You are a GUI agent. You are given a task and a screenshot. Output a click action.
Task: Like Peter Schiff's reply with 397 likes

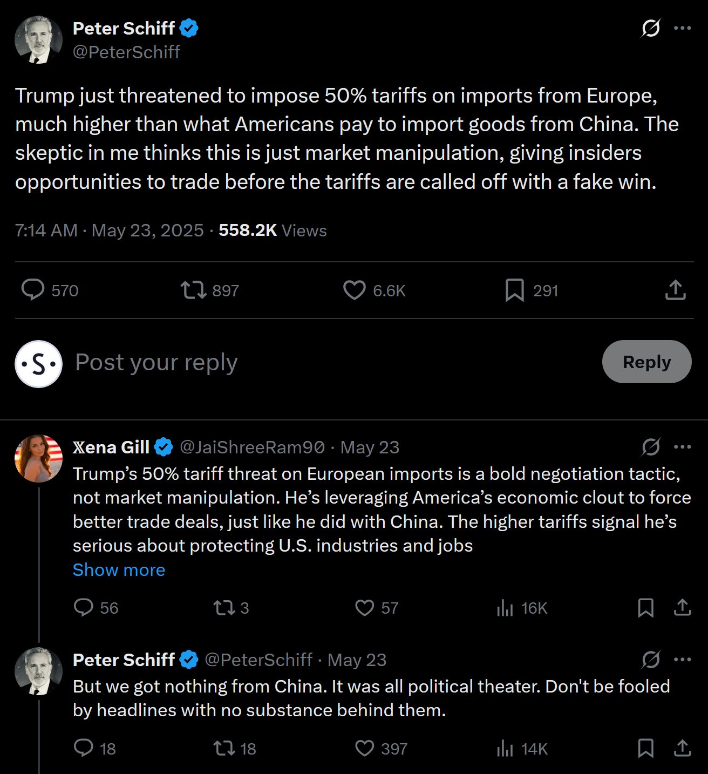click(365, 749)
